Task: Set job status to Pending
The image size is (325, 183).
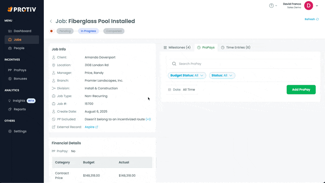Action: tap(65, 31)
